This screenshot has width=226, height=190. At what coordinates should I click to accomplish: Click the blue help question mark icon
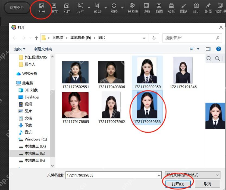[x=218, y=49]
